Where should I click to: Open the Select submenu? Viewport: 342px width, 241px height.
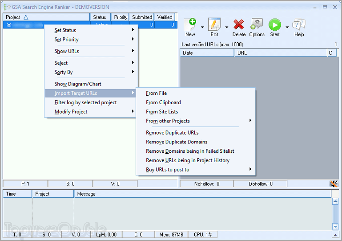pos(91,63)
